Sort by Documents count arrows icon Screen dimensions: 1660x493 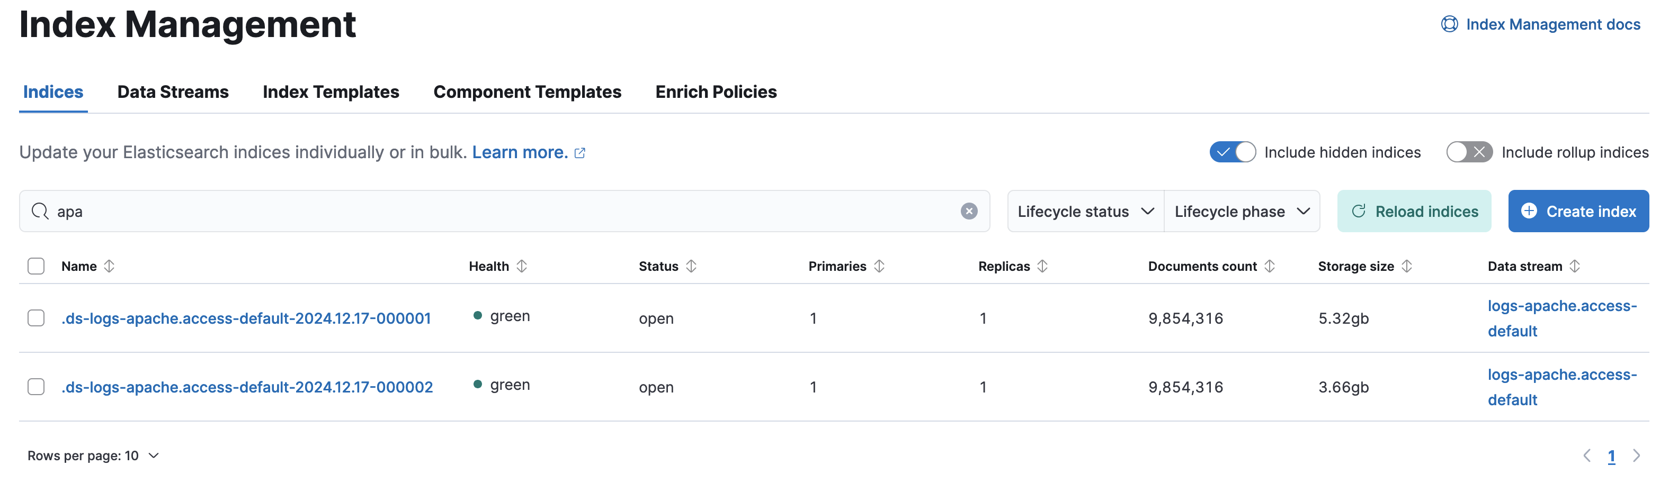1270,266
